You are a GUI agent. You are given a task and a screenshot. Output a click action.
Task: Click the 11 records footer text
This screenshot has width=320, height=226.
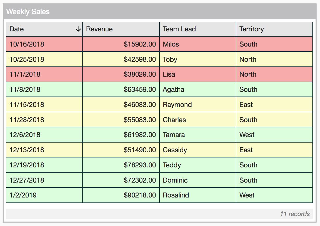(295, 214)
